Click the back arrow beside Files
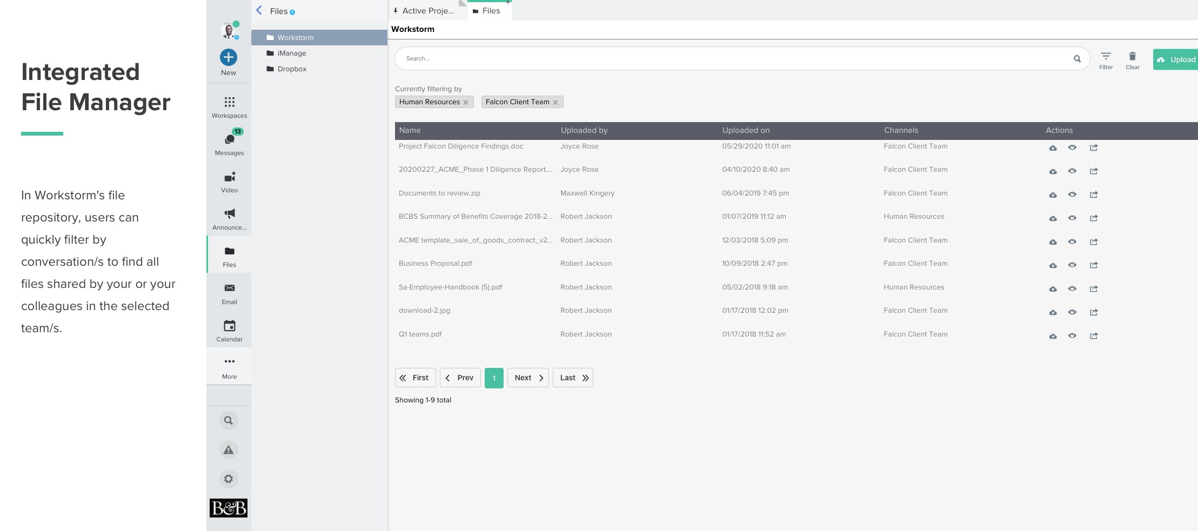The width and height of the screenshot is (1198, 531). (259, 10)
